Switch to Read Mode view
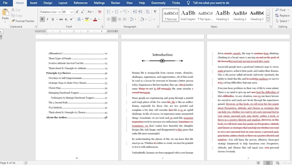 tap(259, 163)
